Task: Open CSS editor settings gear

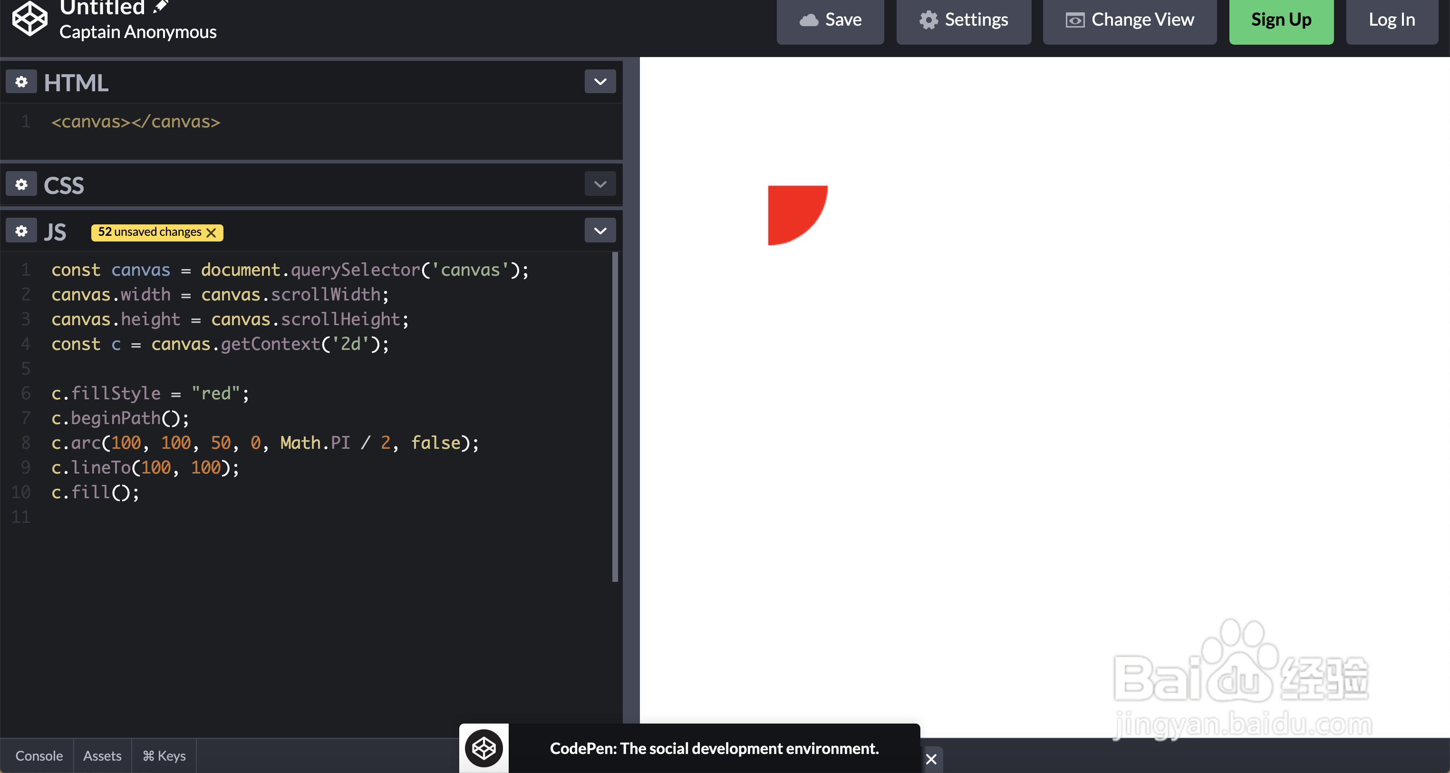Action: (21, 184)
